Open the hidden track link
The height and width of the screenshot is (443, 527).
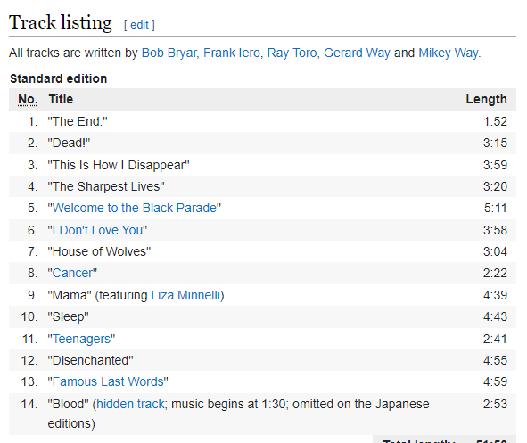pos(130,404)
